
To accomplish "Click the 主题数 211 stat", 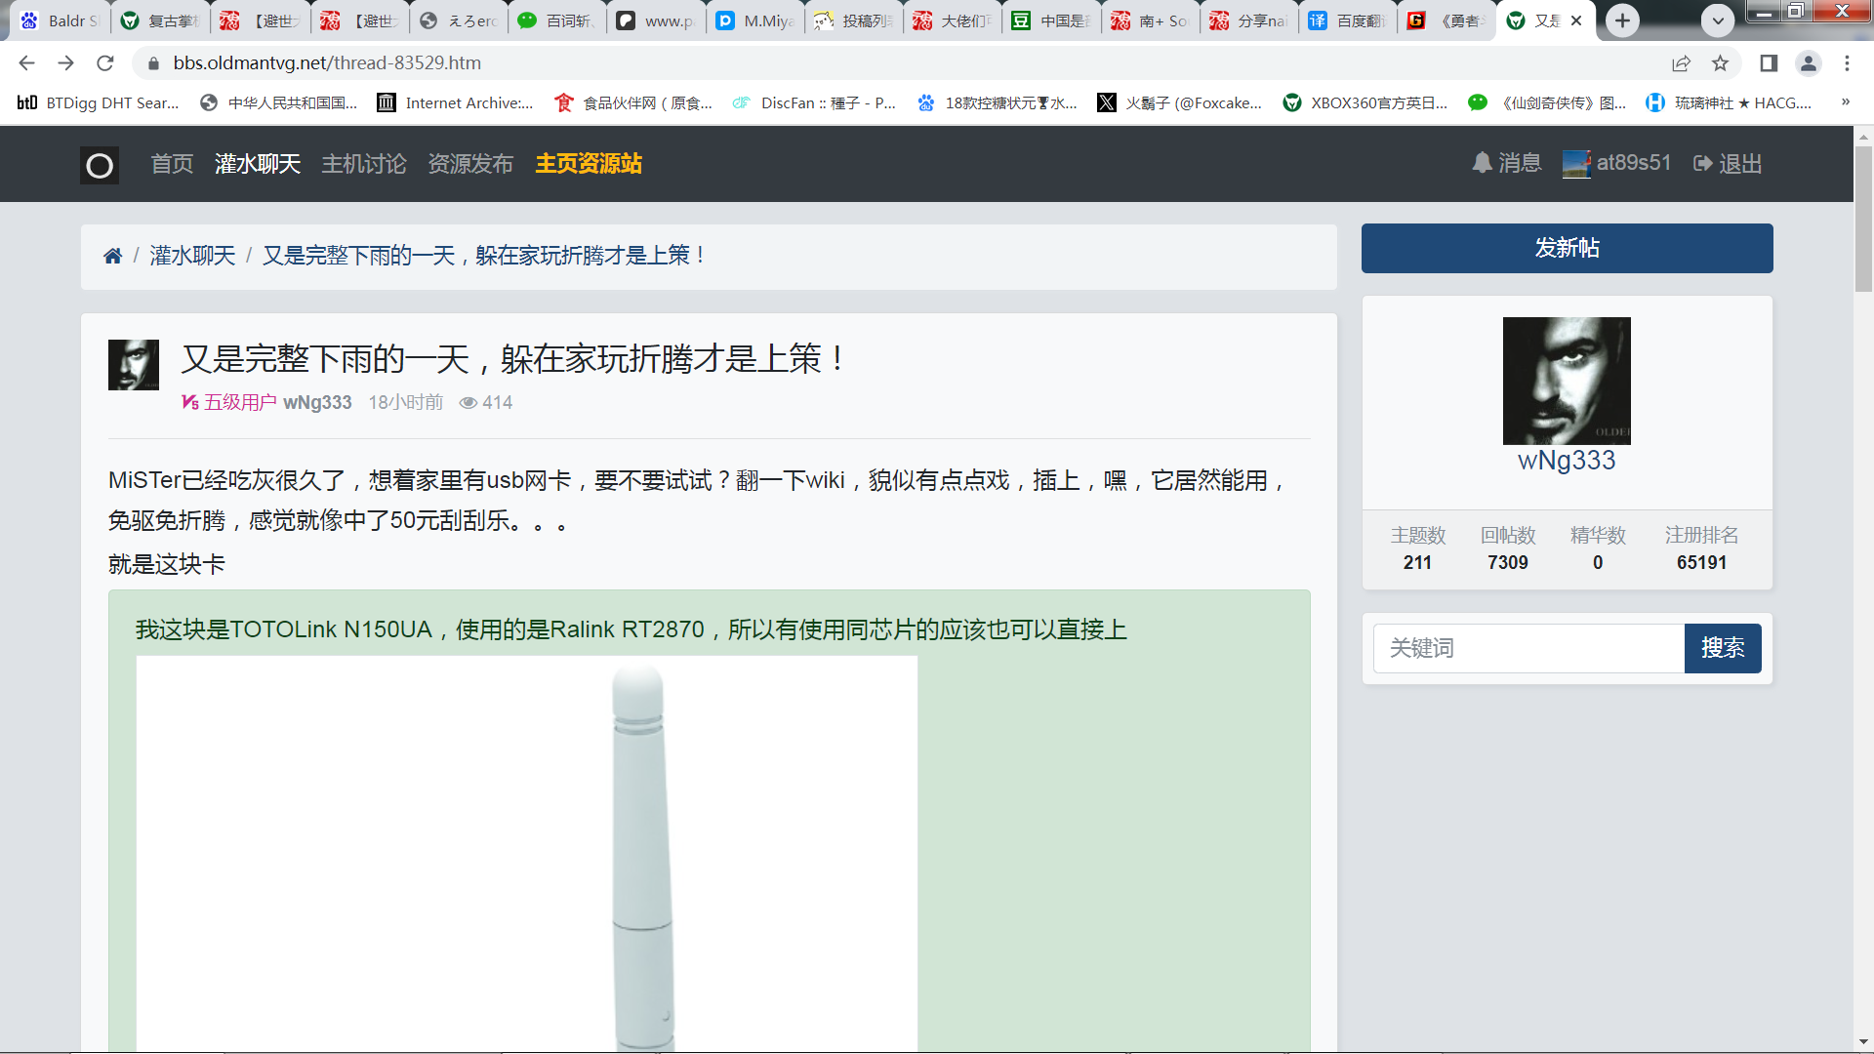I will [x=1417, y=548].
